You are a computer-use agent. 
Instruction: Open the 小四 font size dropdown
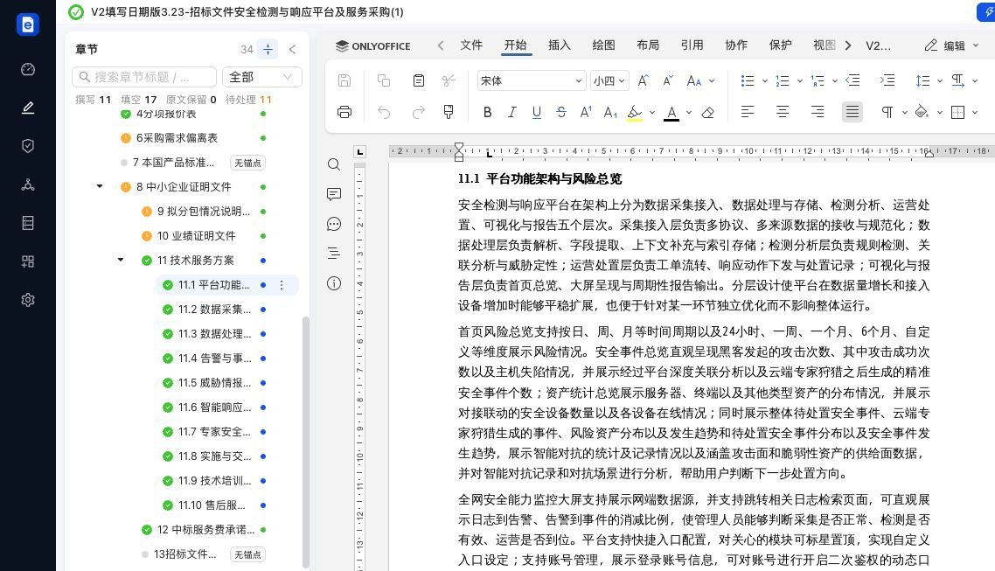pos(609,80)
